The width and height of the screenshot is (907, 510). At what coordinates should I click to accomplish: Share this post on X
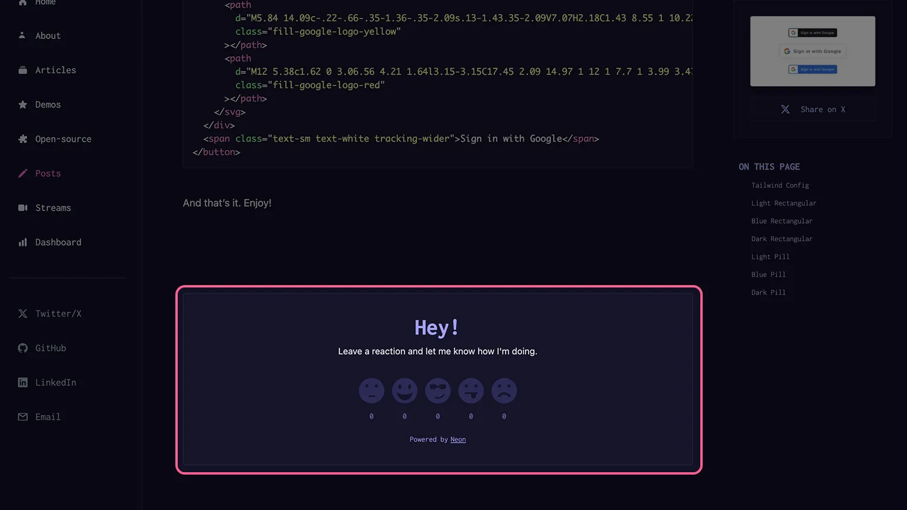point(813,109)
